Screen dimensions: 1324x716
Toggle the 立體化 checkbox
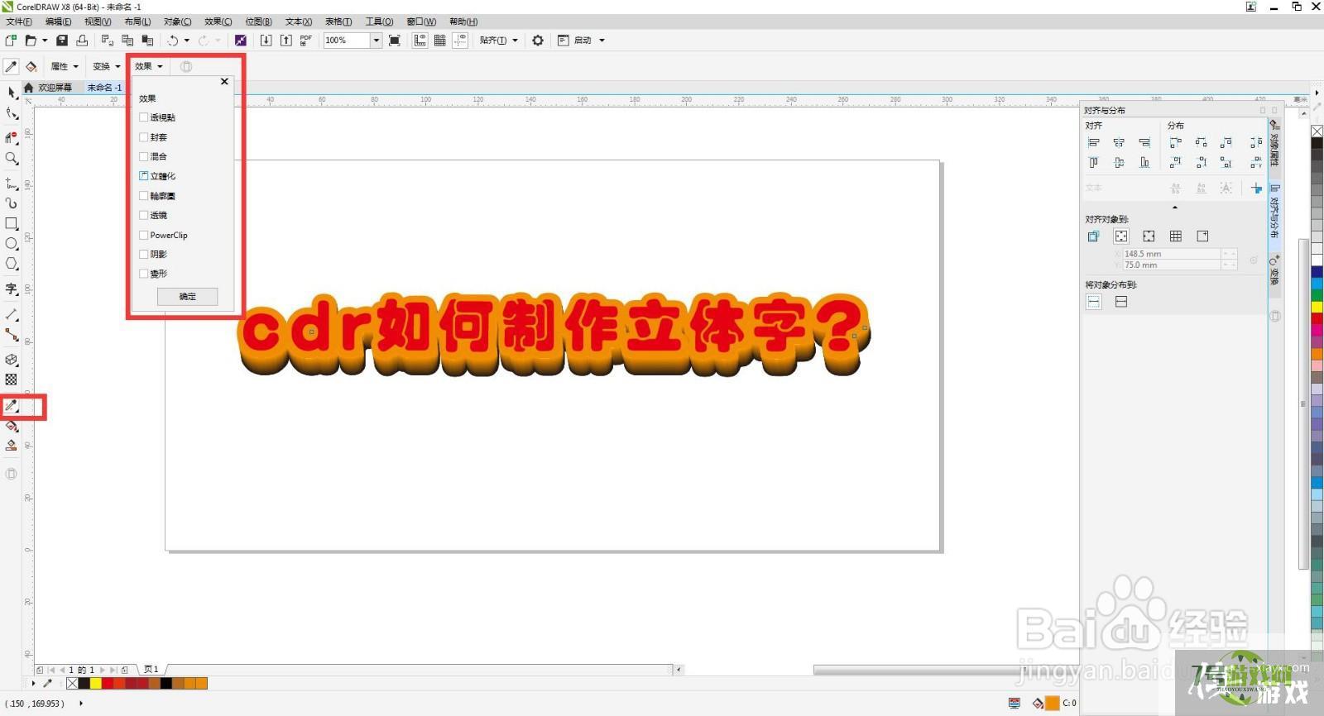coord(144,176)
